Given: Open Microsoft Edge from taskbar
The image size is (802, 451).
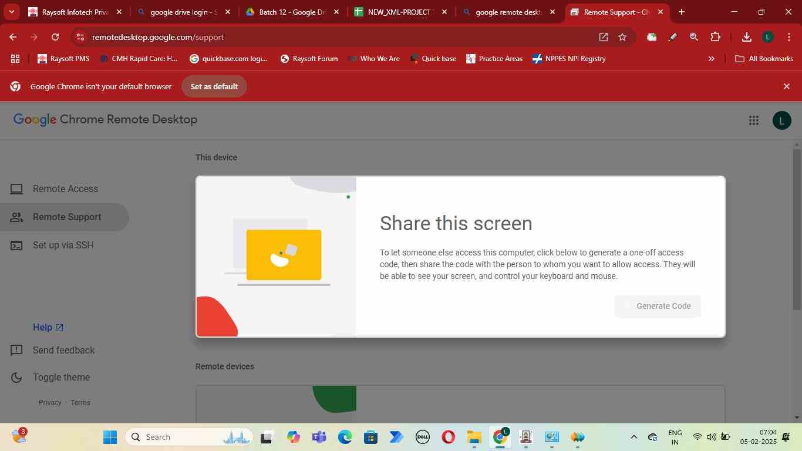Looking at the screenshot, I should coord(345,437).
